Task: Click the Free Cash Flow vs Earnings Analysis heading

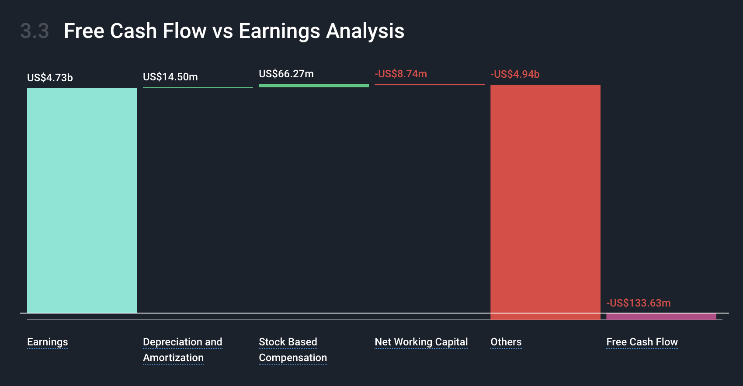Action: pyautogui.click(x=234, y=31)
